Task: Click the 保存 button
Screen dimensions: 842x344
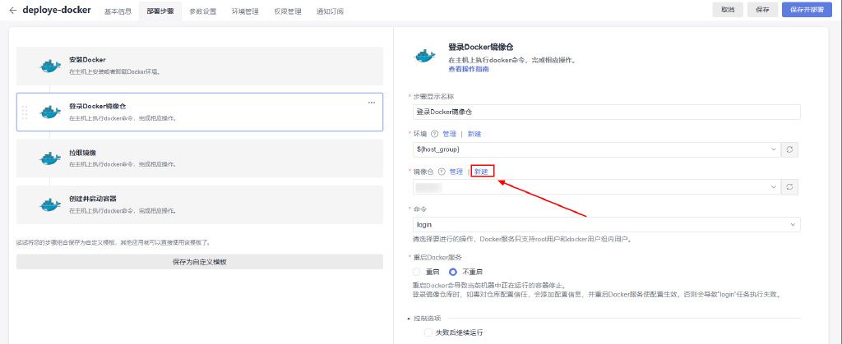Action: coord(762,10)
